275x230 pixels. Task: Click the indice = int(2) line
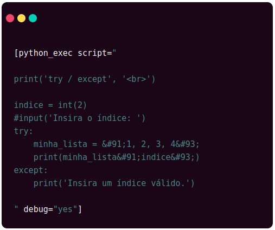pyautogui.click(x=50, y=105)
